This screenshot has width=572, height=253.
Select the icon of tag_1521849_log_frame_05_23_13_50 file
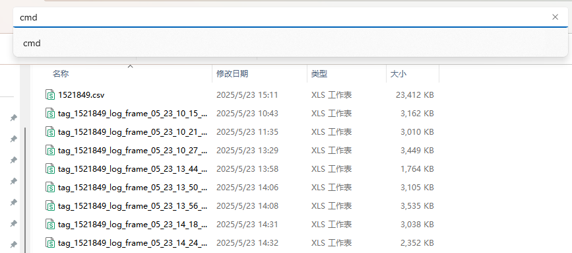coord(50,188)
